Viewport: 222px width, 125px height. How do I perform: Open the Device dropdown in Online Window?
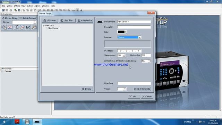(35, 22)
